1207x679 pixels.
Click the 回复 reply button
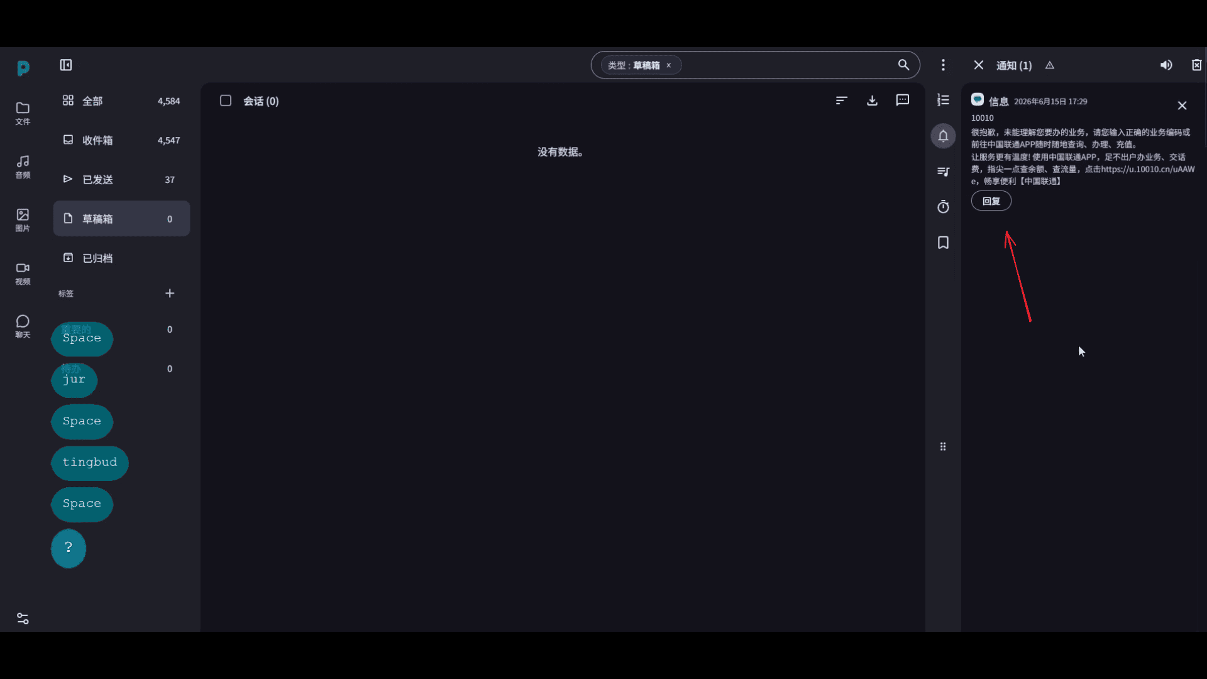click(x=991, y=201)
